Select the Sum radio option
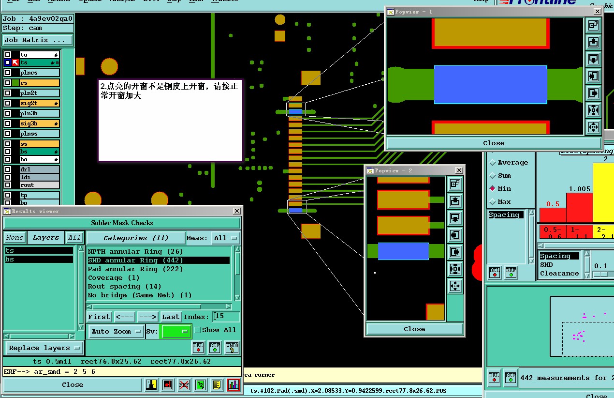This screenshot has height=398, width=614. coord(493,175)
